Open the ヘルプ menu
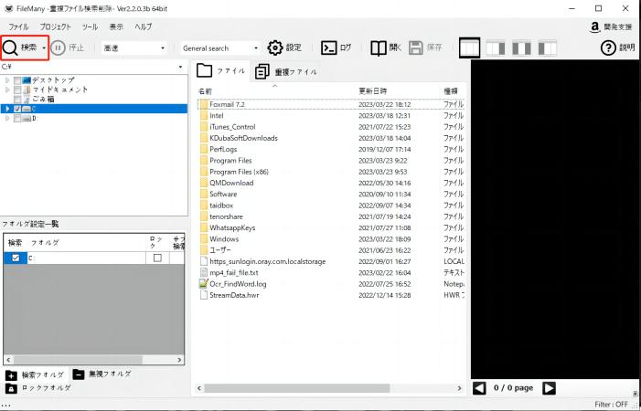This screenshot has width=641, height=411. pos(143,26)
